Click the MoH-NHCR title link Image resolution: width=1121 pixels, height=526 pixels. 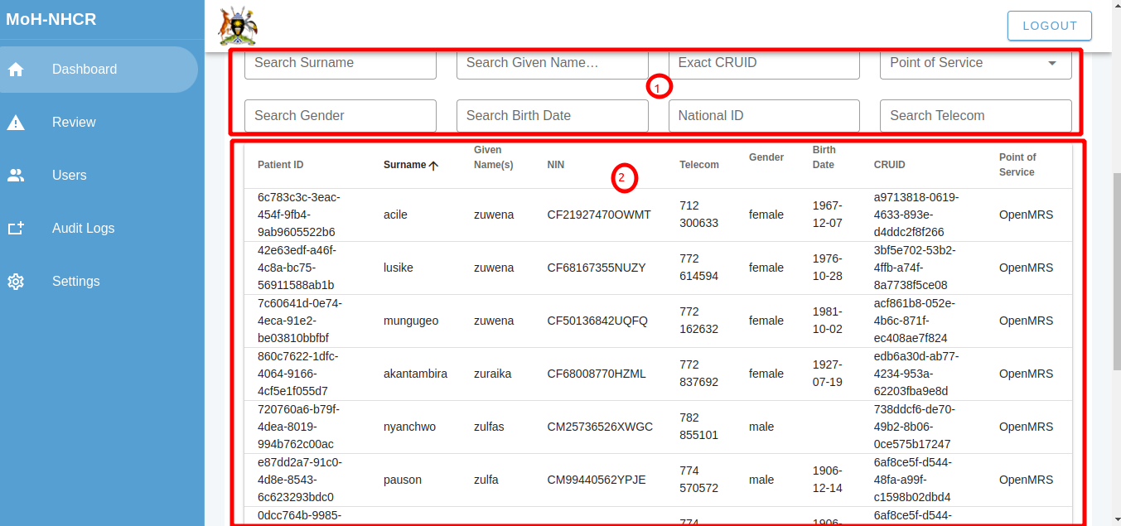coord(51,19)
